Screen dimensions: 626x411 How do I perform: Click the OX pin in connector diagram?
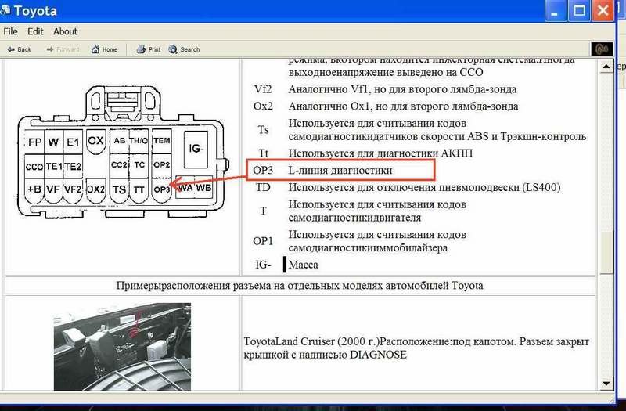point(95,141)
